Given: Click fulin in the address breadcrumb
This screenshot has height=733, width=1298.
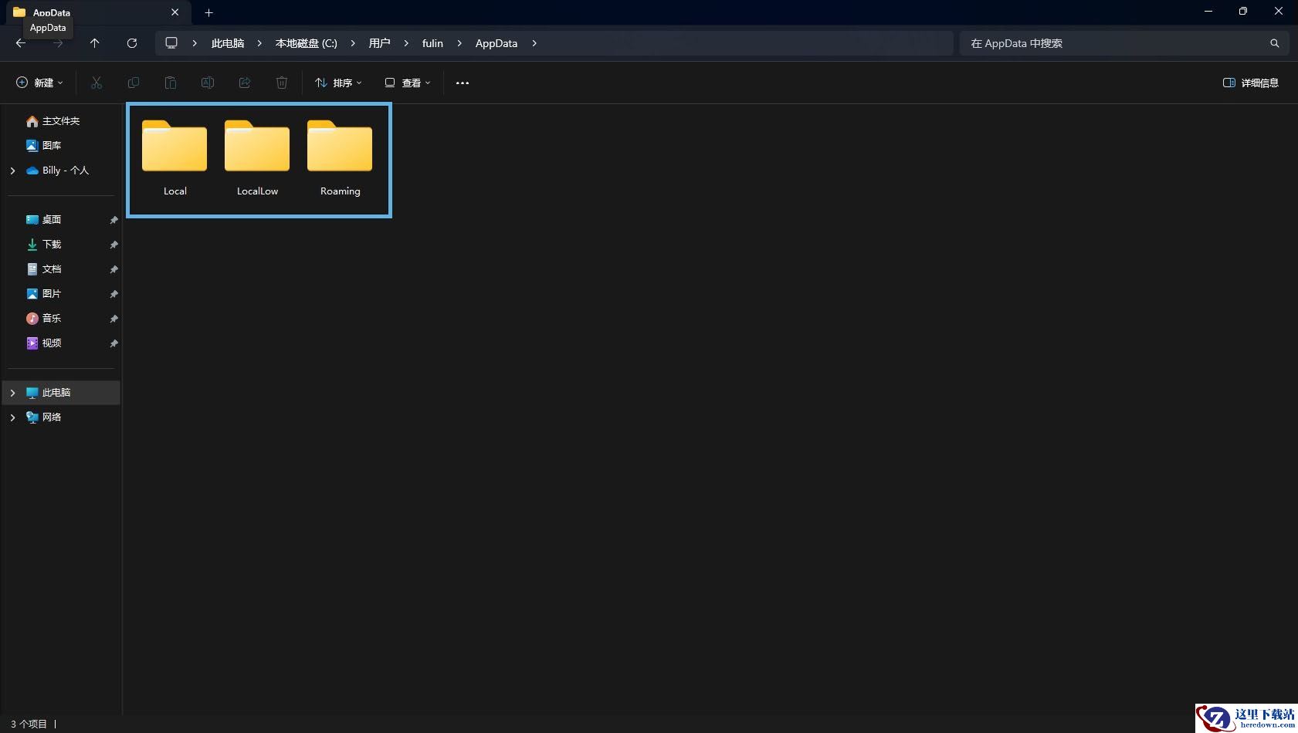Looking at the screenshot, I should [x=432, y=43].
